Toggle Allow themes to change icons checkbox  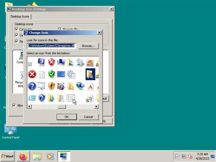coord(14,105)
